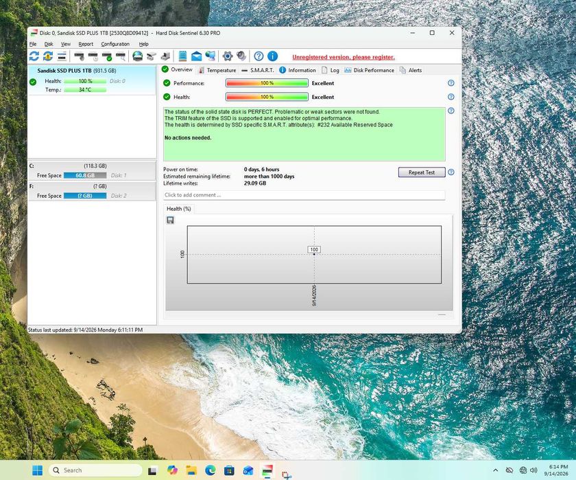Click the disk list view toolbar icon
This screenshot has height=480, width=576.
(62, 56)
